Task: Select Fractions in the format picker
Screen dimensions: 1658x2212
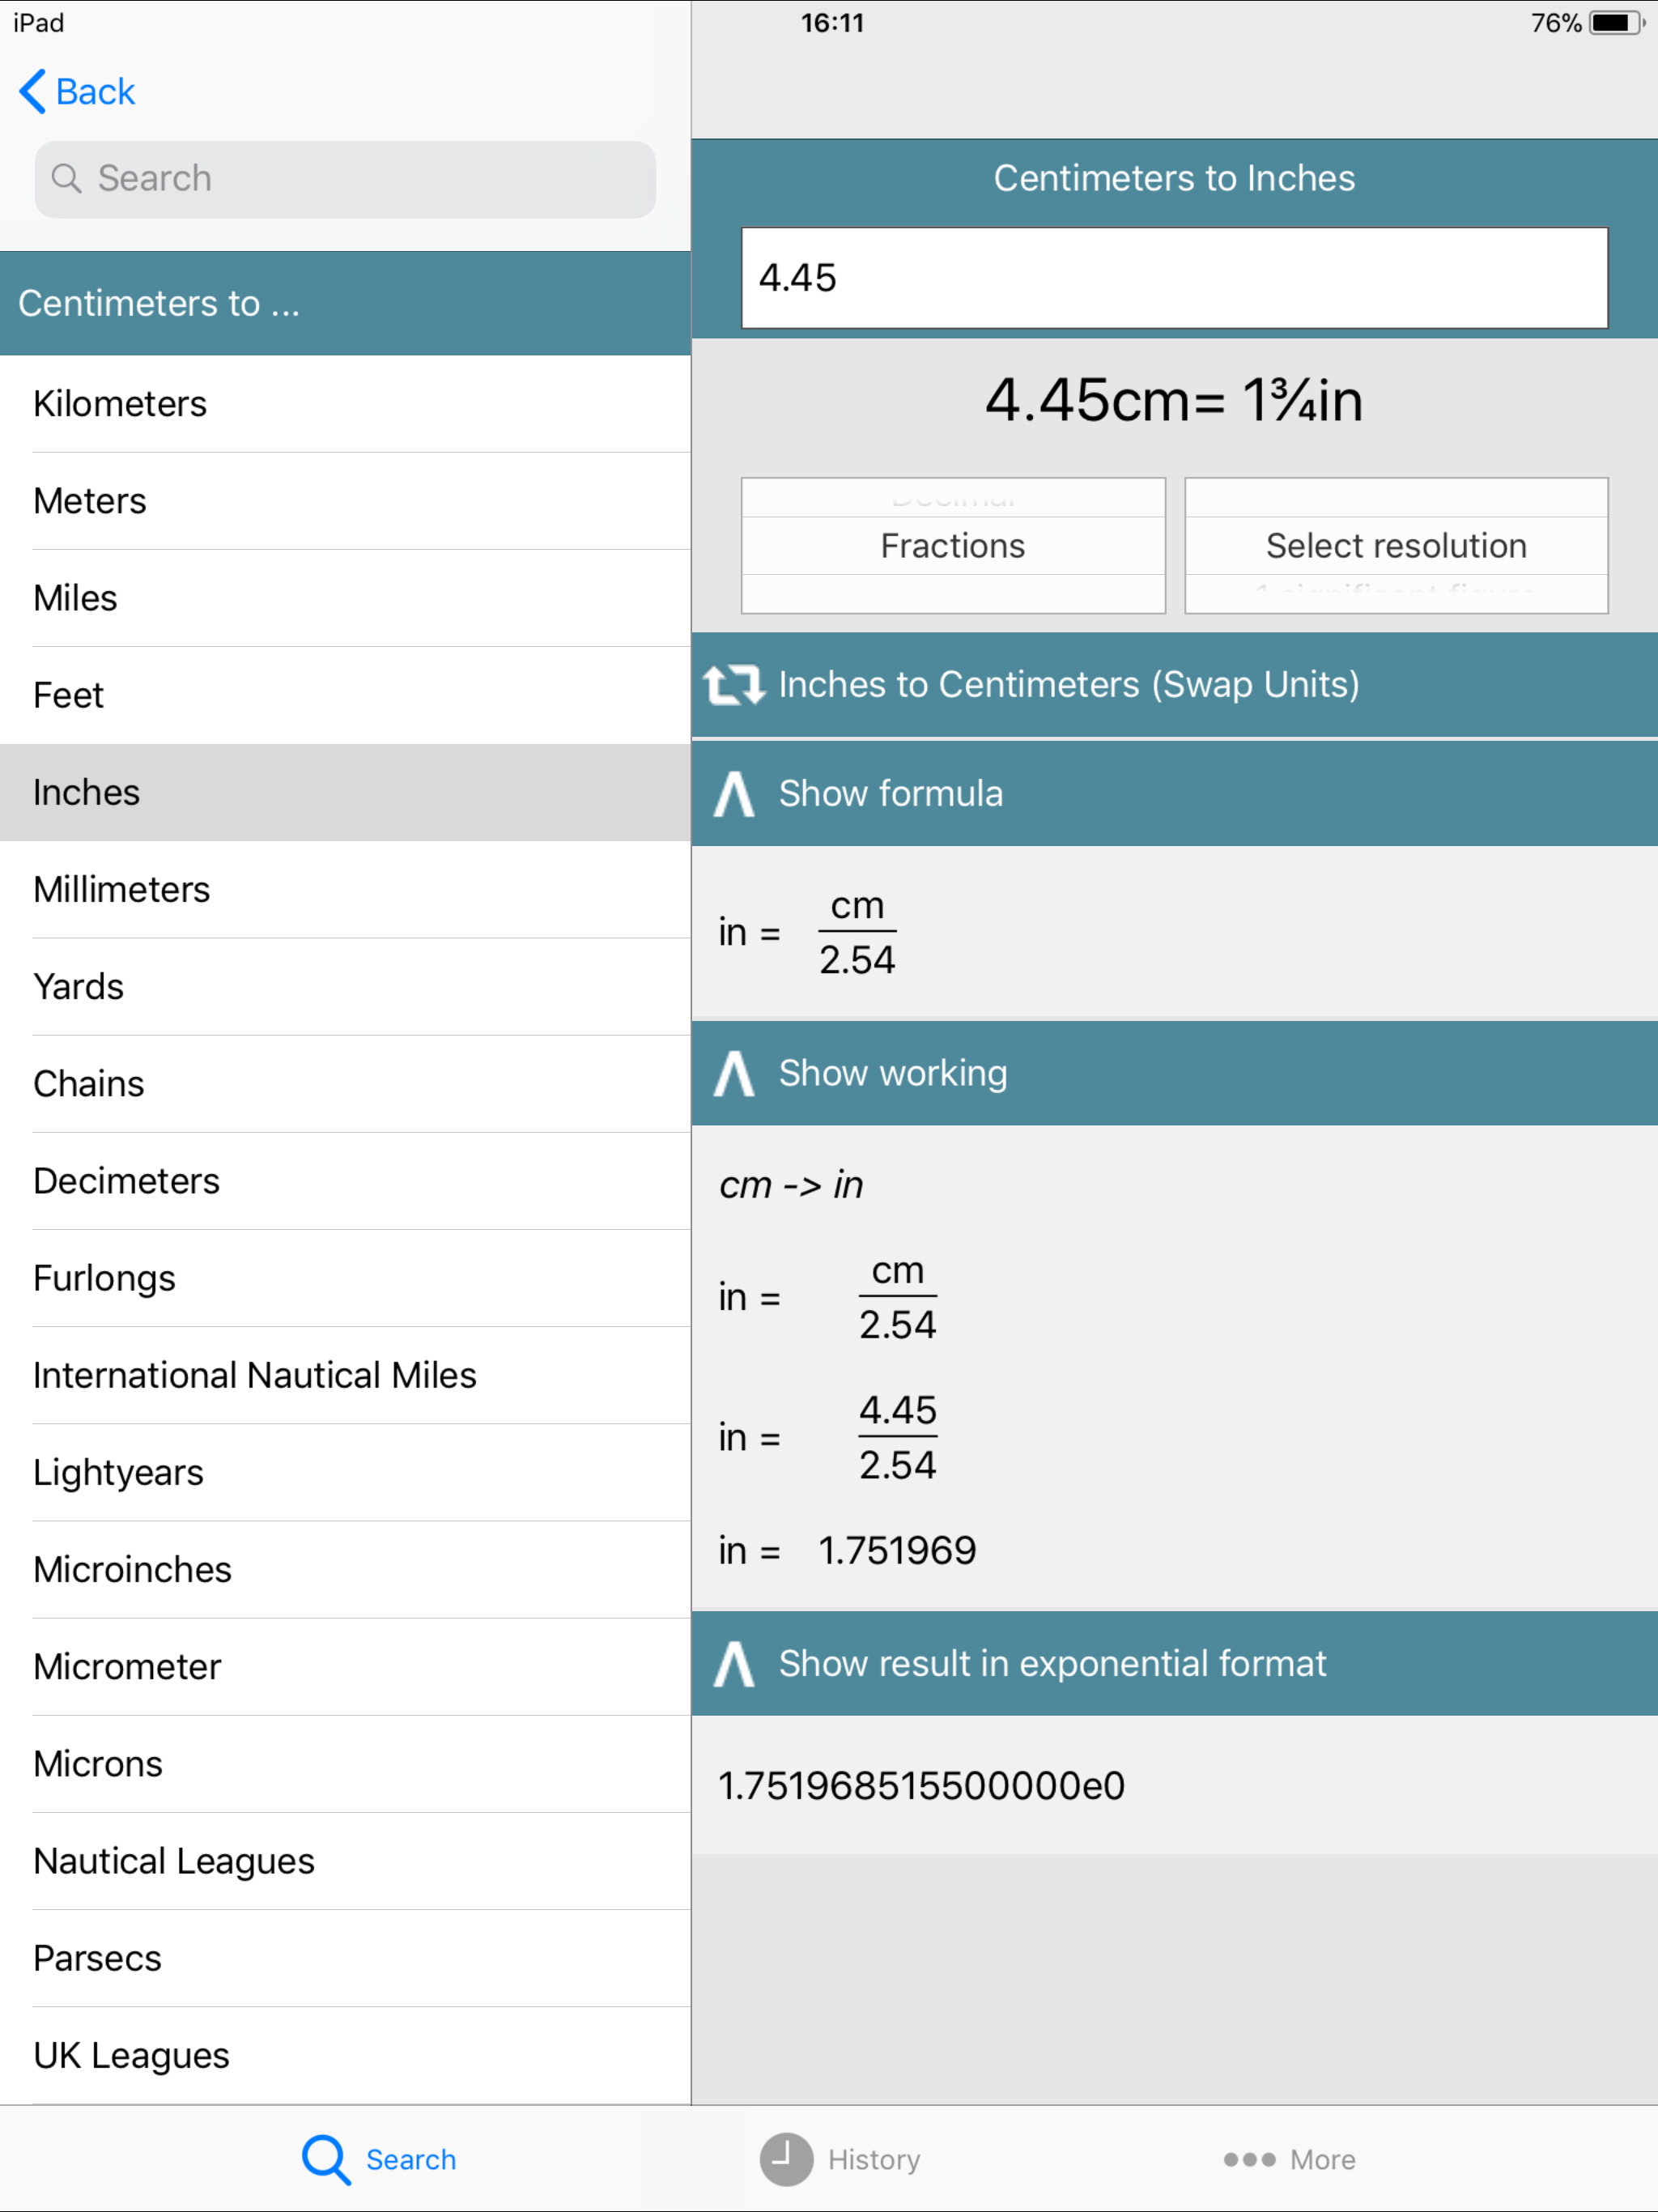Action: [x=952, y=546]
